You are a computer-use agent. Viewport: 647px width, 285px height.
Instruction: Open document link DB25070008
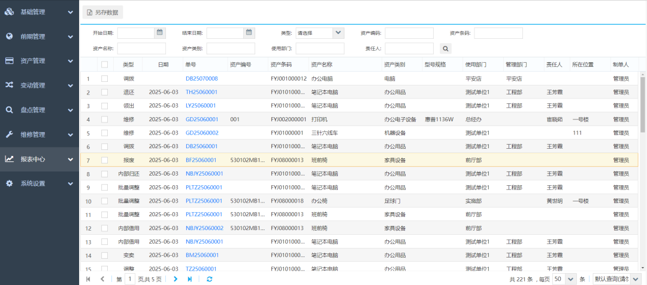point(202,78)
